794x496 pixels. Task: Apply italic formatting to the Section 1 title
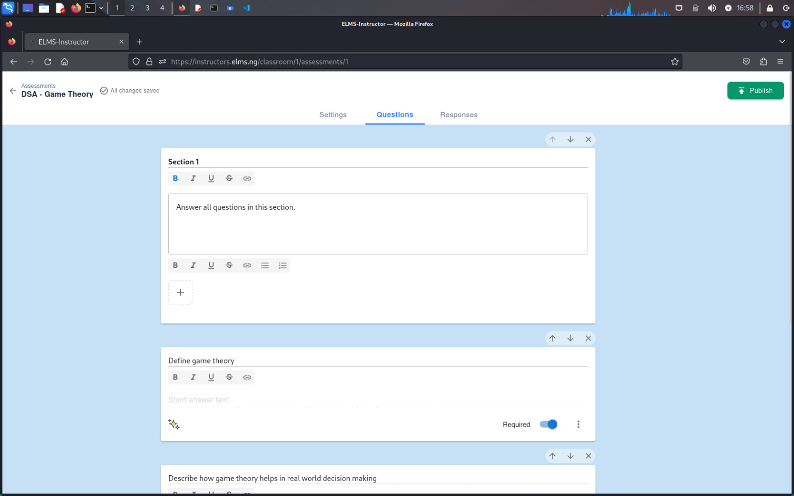(193, 178)
